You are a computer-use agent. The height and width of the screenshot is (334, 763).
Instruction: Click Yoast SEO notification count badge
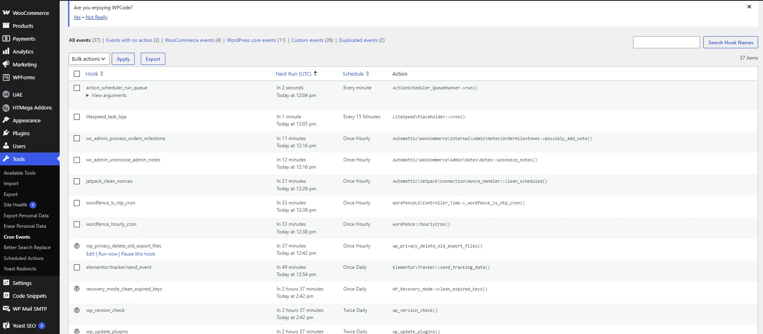42,326
